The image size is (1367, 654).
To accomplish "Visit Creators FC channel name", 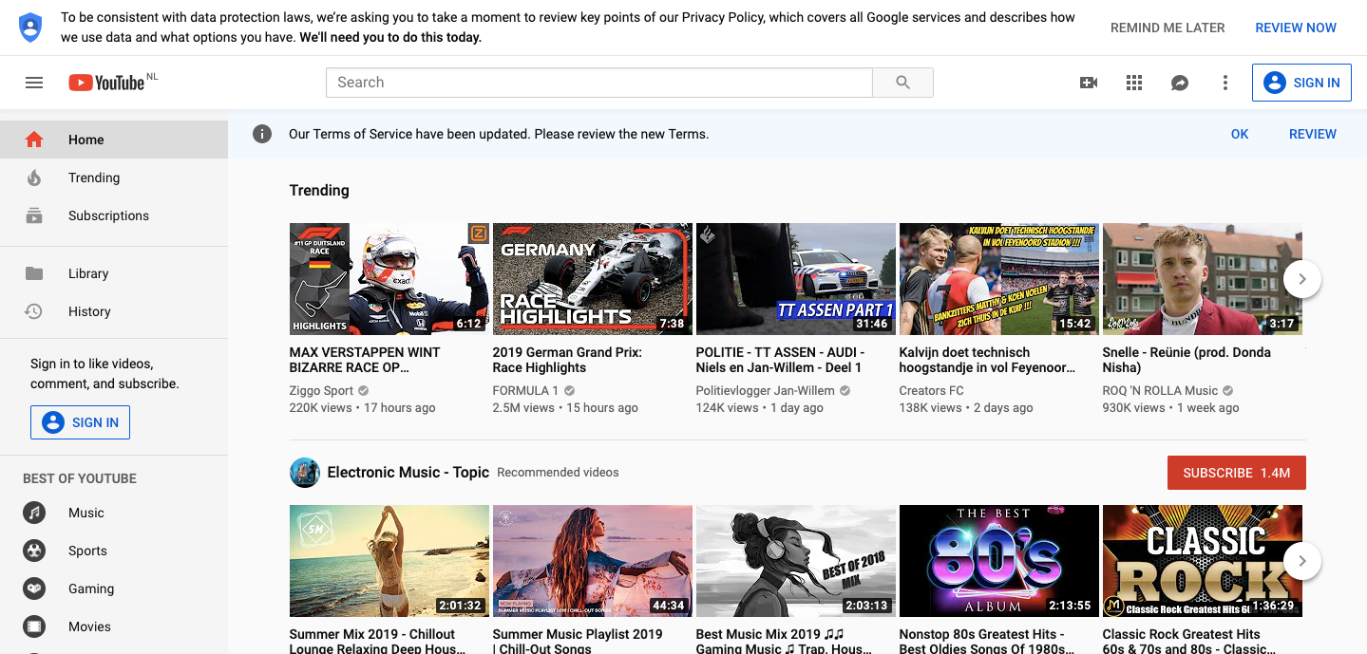I will click(x=932, y=391).
